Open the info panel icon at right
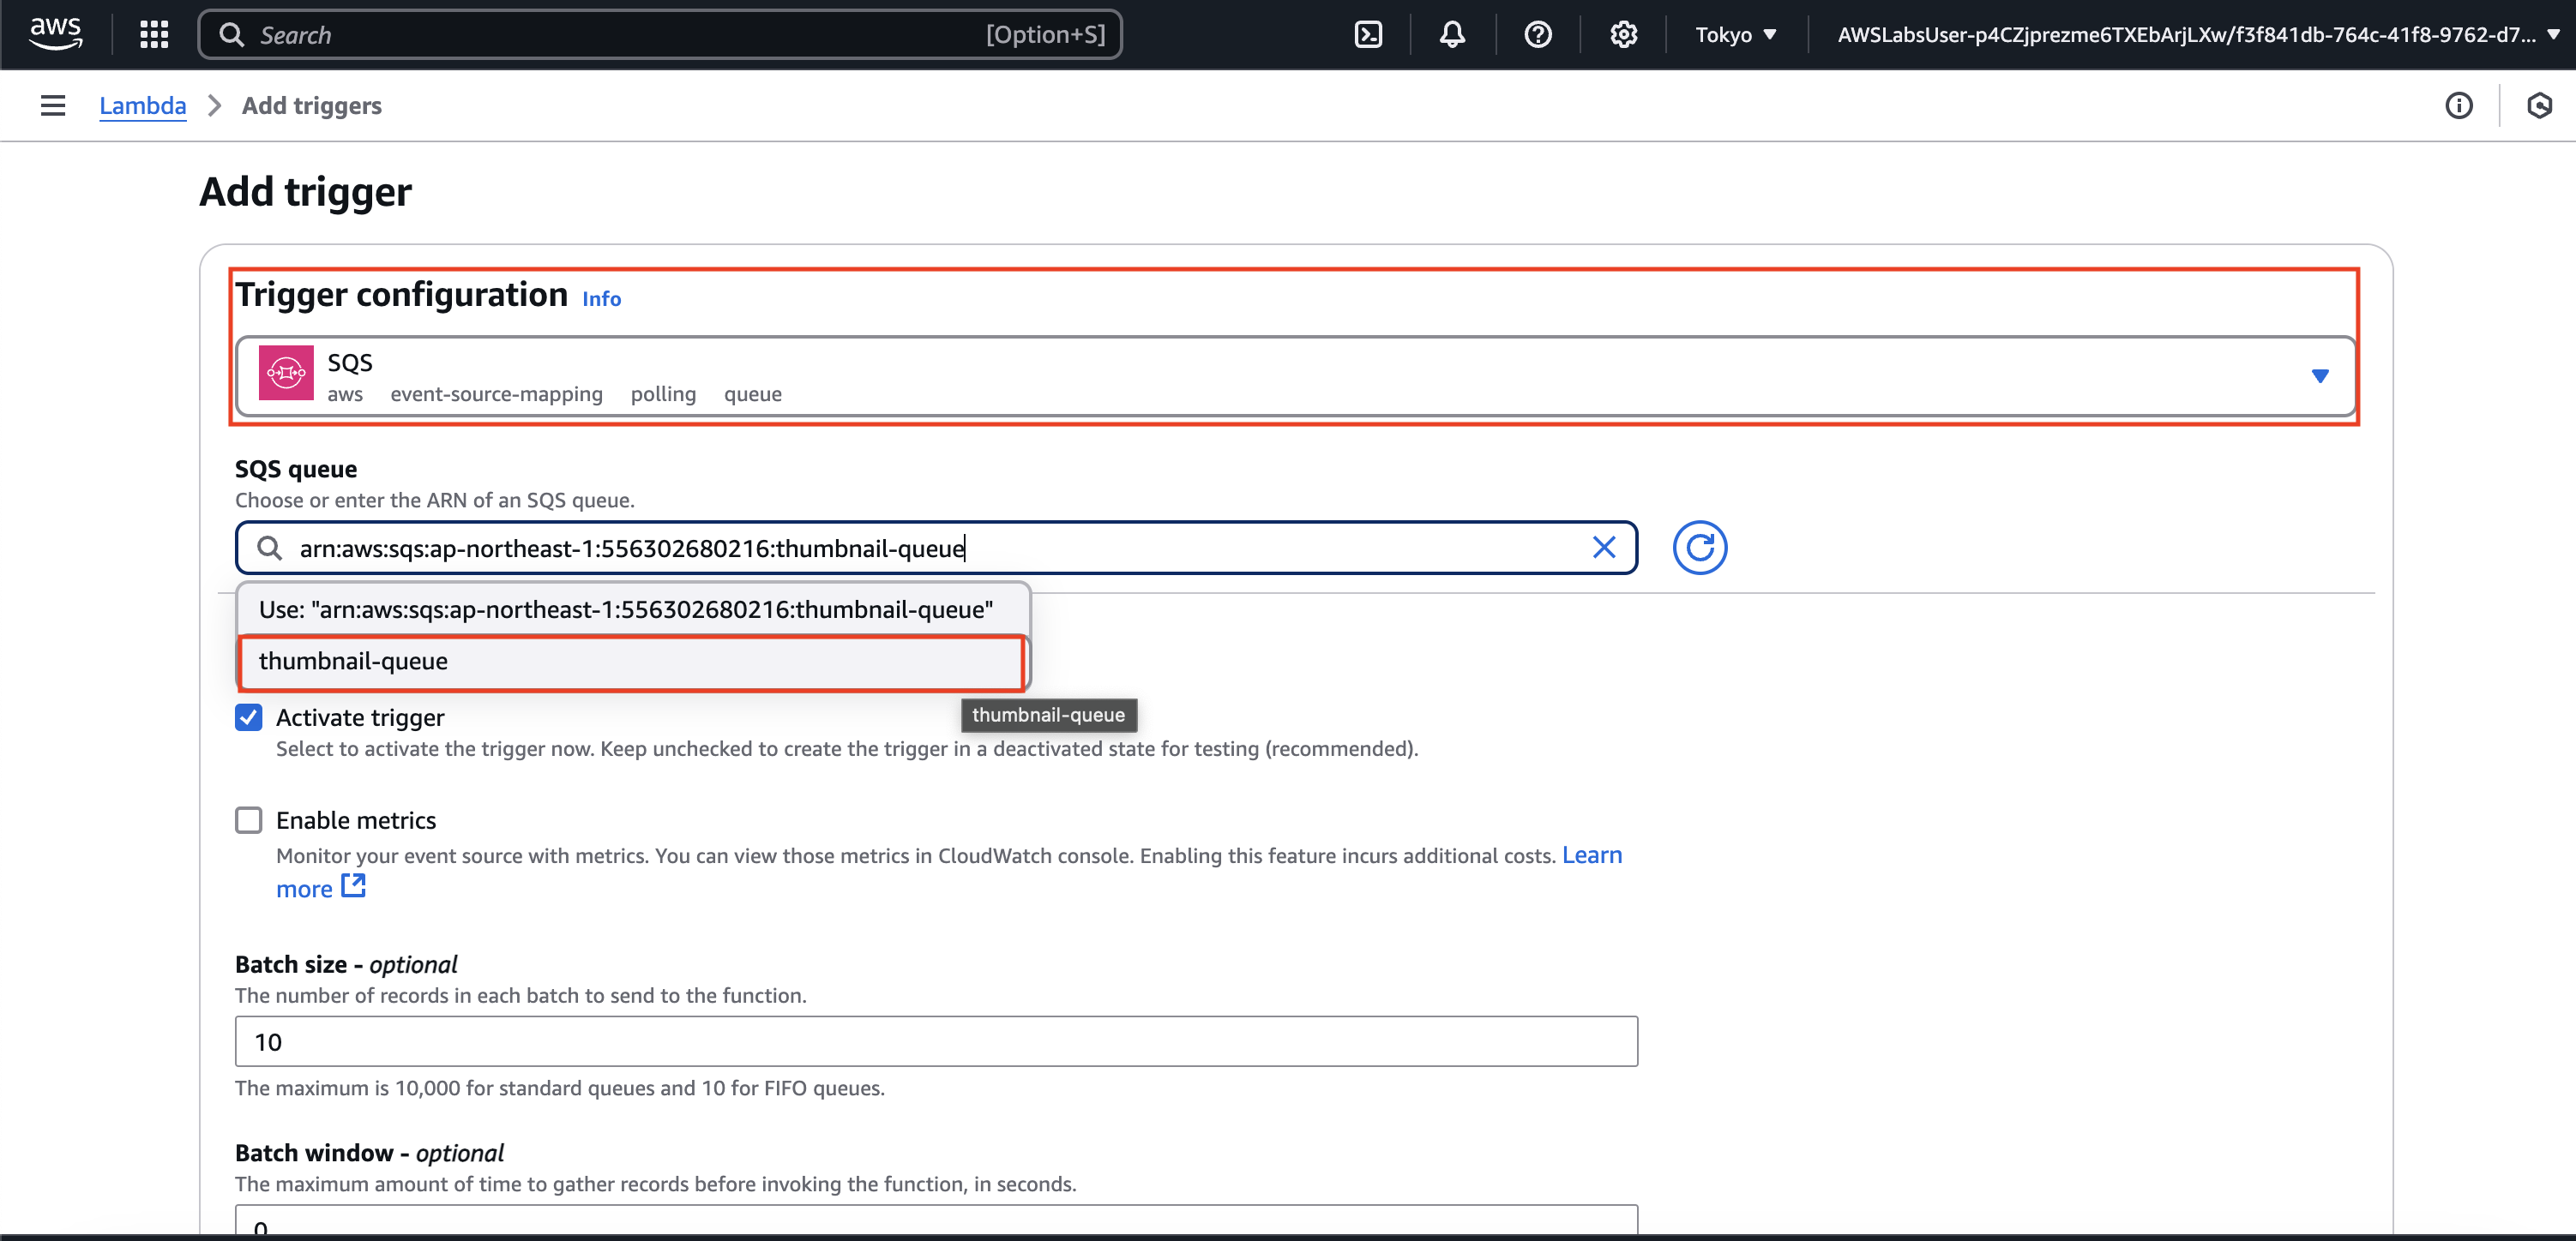Image resolution: width=2576 pixels, height=1241 pixels. click(x=2459, y=105)
